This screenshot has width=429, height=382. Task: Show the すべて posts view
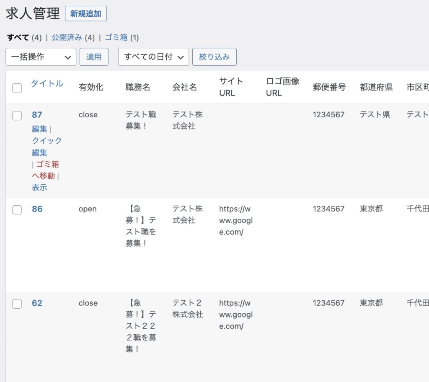(18, 38)
